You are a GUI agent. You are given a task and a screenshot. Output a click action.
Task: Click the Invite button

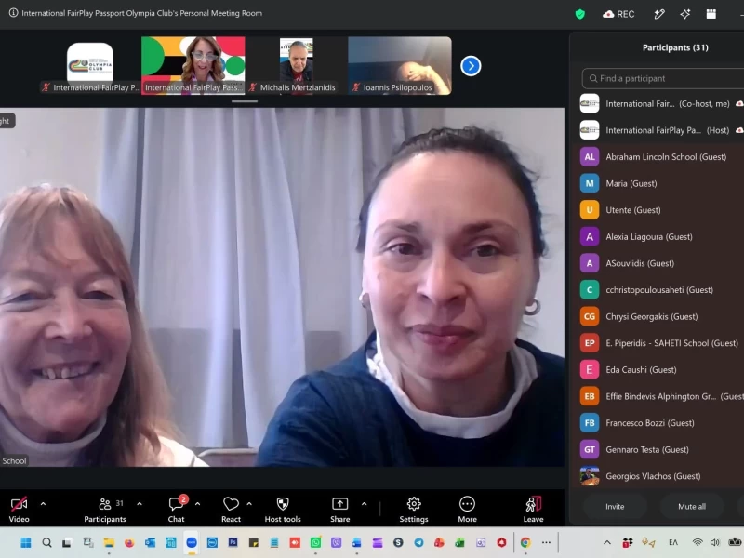[x=615, y=506]
